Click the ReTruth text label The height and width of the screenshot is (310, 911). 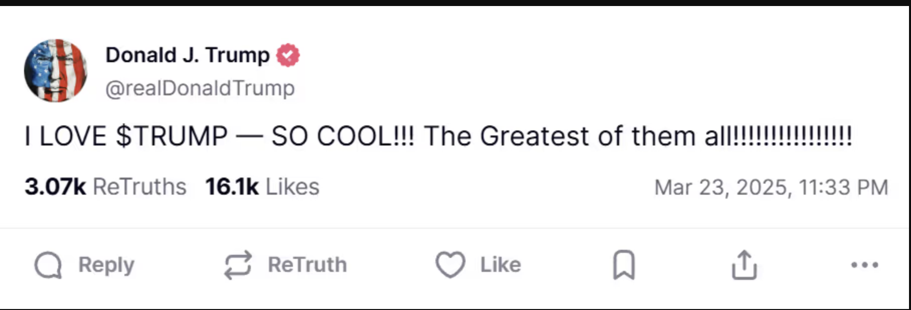[308, 265]
